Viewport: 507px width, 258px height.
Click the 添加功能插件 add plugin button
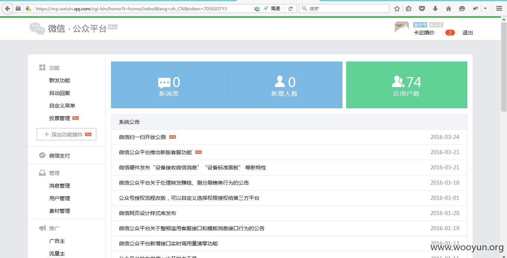(66, 134)
